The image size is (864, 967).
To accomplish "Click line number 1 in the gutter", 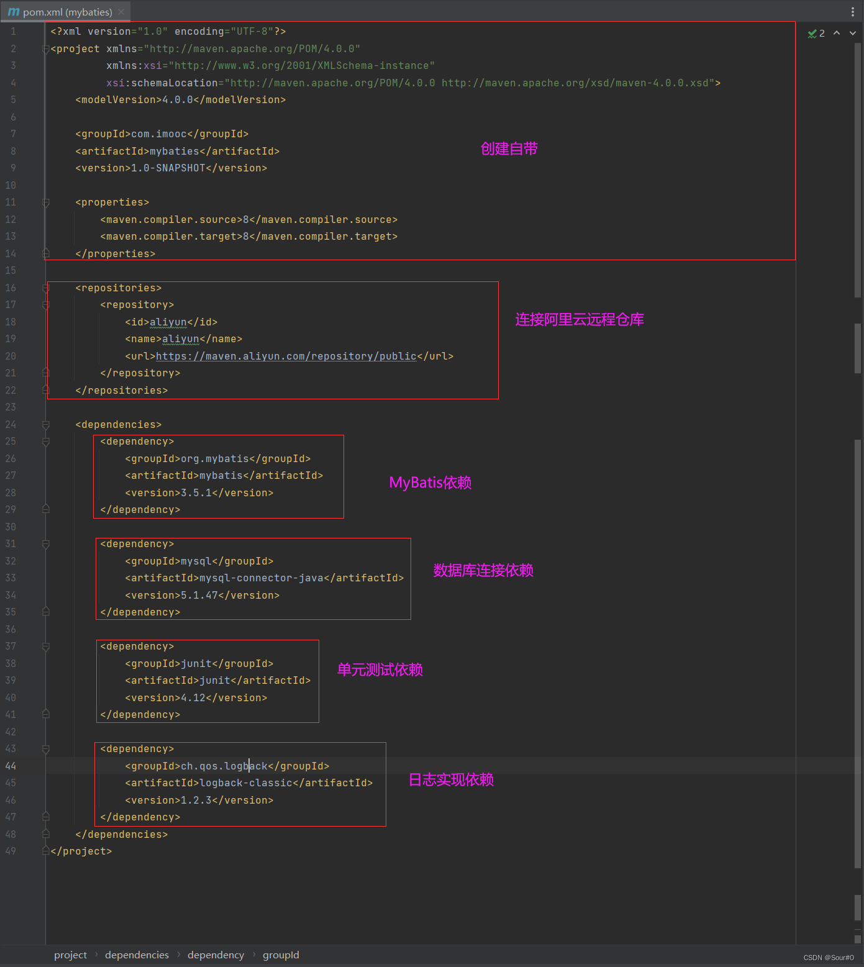I will (13, 32).
